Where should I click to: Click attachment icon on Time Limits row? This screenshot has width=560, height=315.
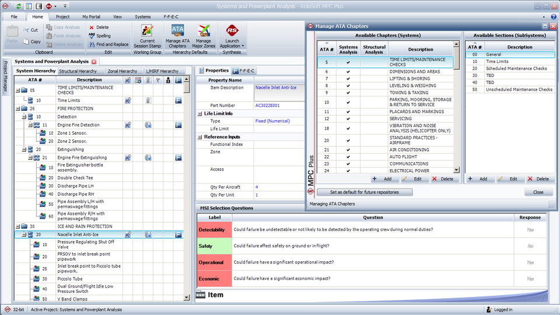[x=148, y=101]
